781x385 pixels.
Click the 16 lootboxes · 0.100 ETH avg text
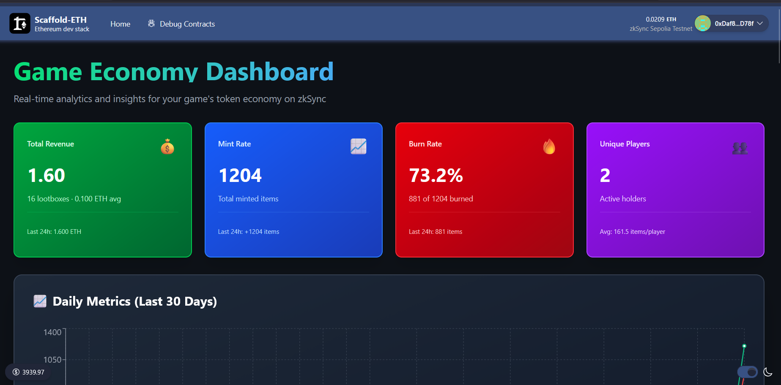point(74,199)
